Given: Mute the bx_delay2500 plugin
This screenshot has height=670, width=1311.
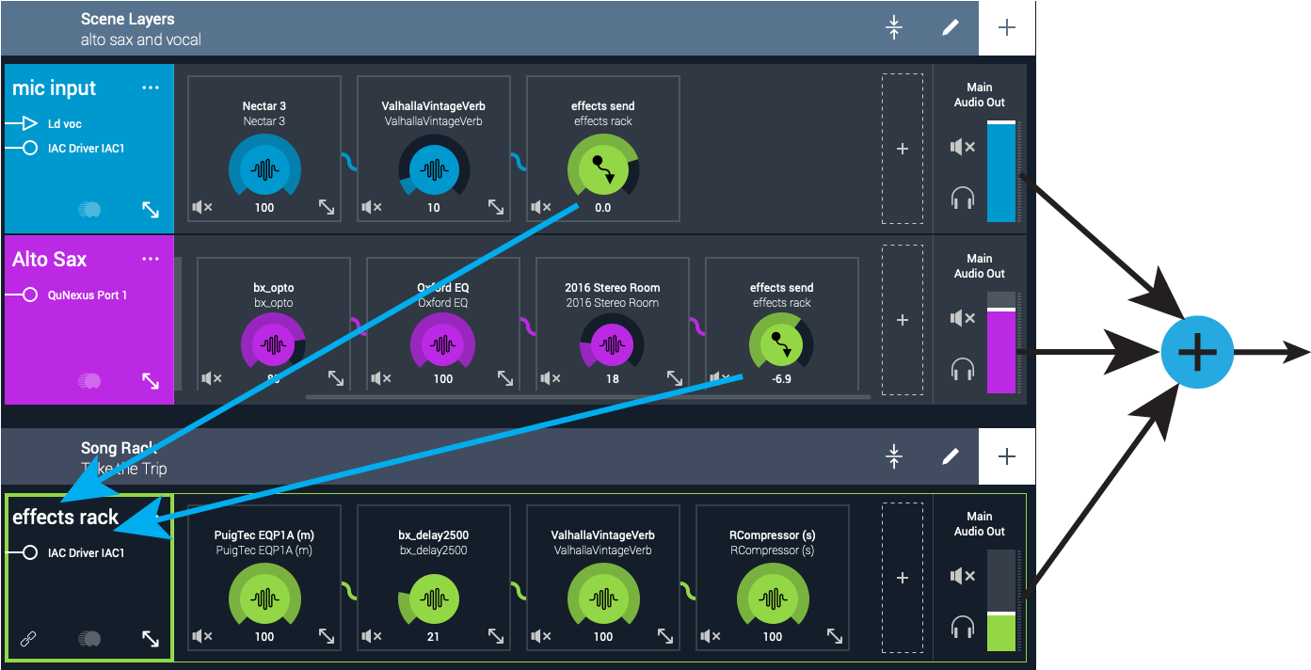Looking at the screenshot, I should [372, 636].
